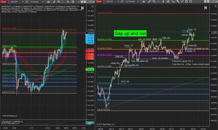Click the Oct 24 date on the 15 Minute time axis

coord(48,128)
